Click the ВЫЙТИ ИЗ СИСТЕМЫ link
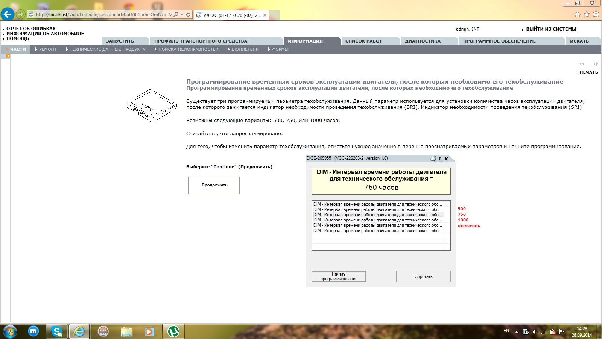The image size is (602, 339). coord(551,29)
